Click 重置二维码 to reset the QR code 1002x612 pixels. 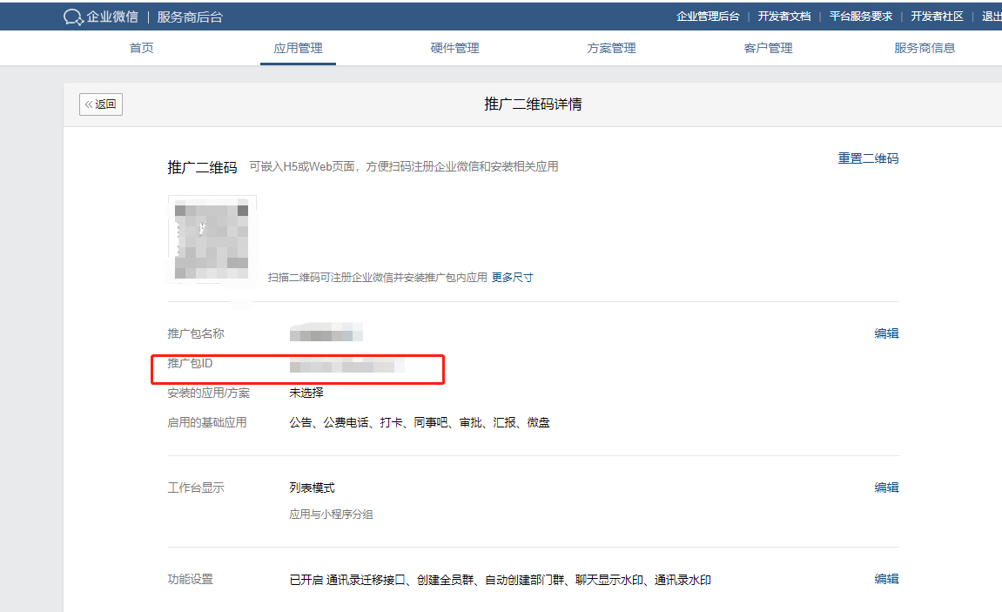[868, 158]
